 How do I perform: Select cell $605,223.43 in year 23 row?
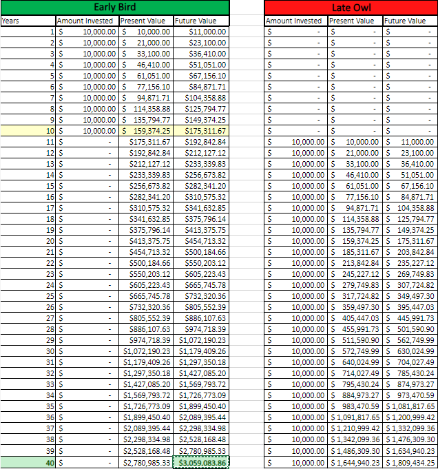pyautogui.click(x=201, y=274)
